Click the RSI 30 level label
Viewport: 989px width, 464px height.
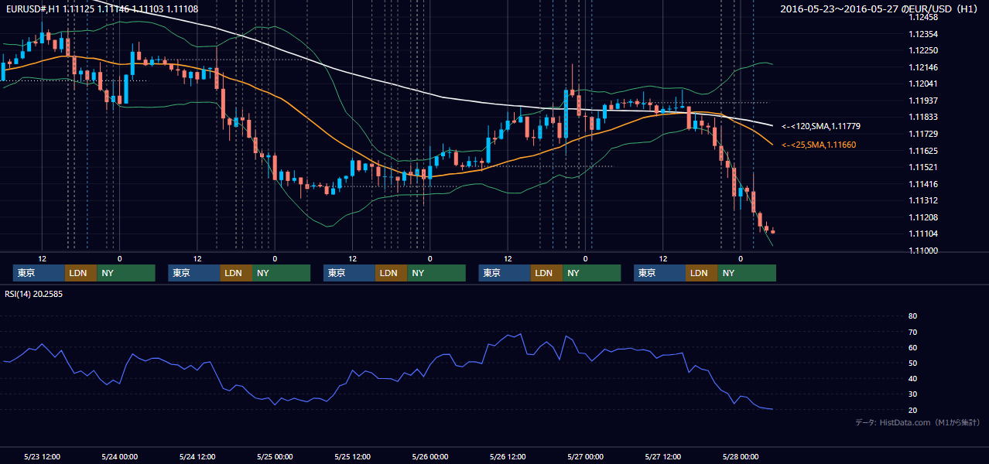(x=912, y=394)
